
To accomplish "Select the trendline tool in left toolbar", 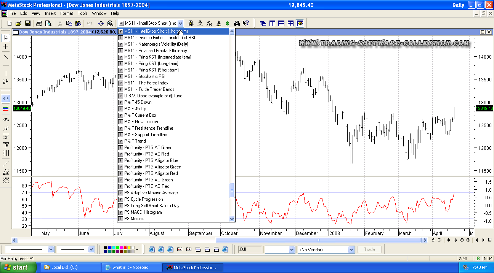I will (6, 57).
